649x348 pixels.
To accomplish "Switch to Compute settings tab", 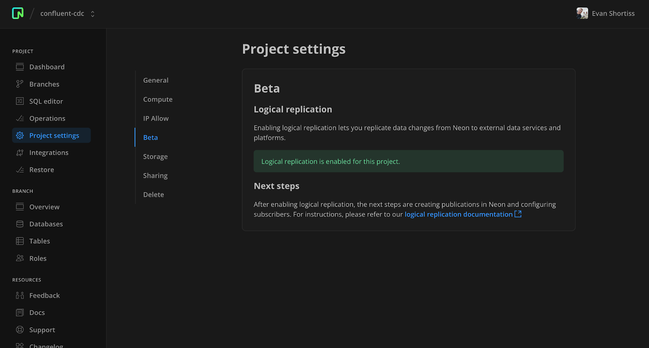I will (158, 99).
